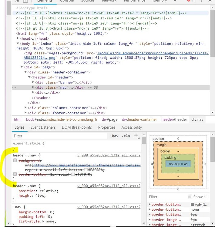The width and height of the screenshot is (215, 227).
Task: Expand the banner div node
Action: (x=33, y=82)
